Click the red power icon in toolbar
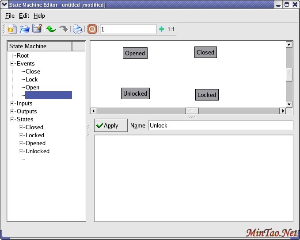Image resolution: width=300 pixels, height=240 pixels. point(92,29)
